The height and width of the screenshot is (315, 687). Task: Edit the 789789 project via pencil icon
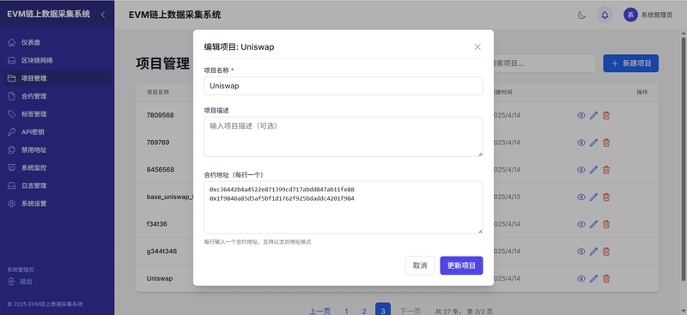593,142
